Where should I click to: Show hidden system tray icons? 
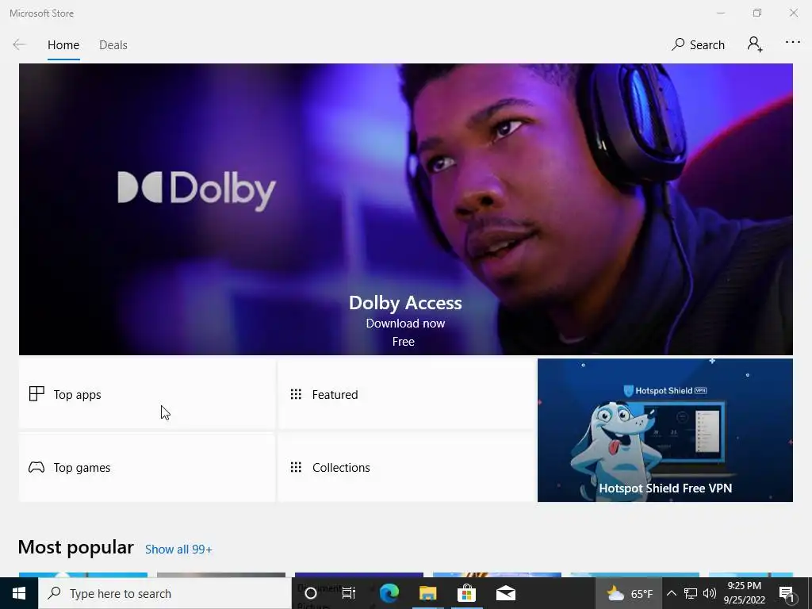pos(671,593)
